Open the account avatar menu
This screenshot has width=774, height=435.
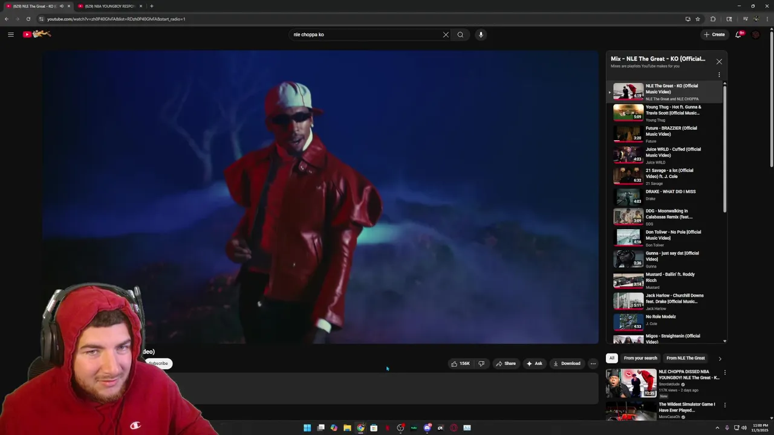point(756,34)
